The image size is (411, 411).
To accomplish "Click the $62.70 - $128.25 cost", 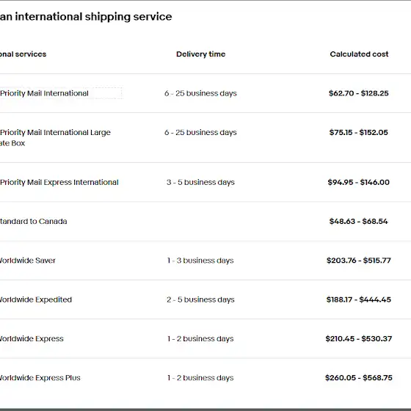I will coord(359,93).
